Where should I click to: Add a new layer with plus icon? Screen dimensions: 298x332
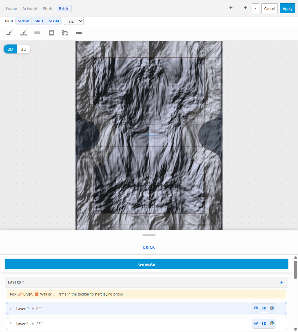pos(281,283)
